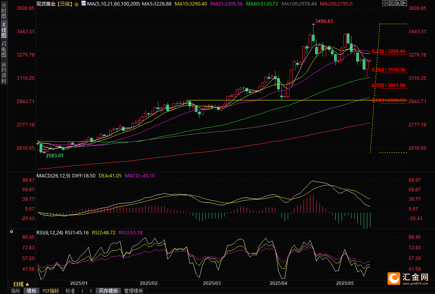
Task: Click the crosshair icon beside 日线 title
Action: pos(76,4)
